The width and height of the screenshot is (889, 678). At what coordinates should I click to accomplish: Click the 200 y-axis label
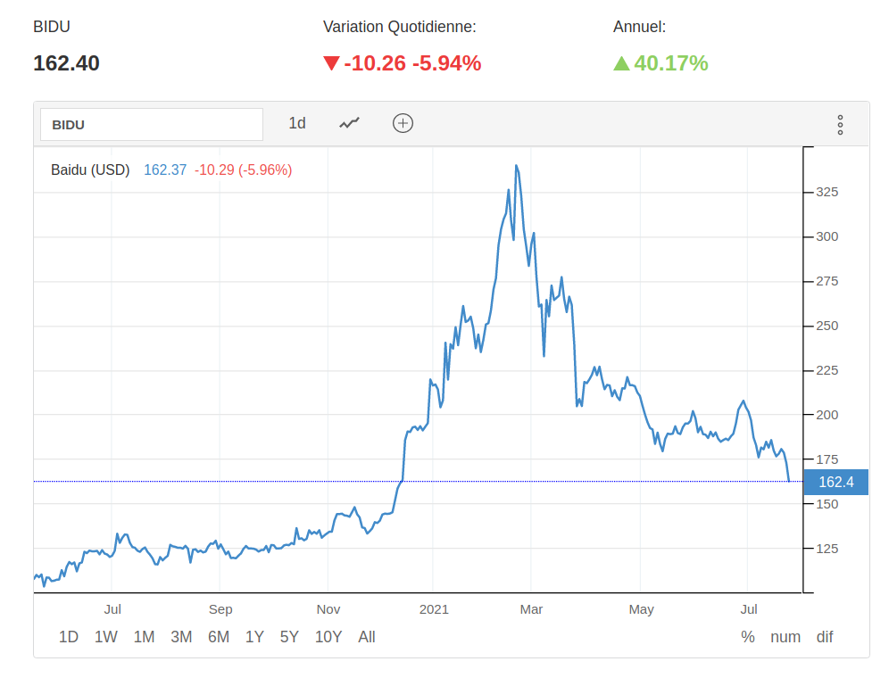point(827,415)
